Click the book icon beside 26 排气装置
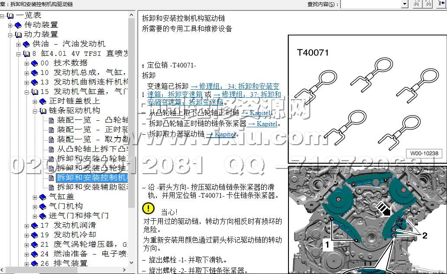 coord(34,263)
